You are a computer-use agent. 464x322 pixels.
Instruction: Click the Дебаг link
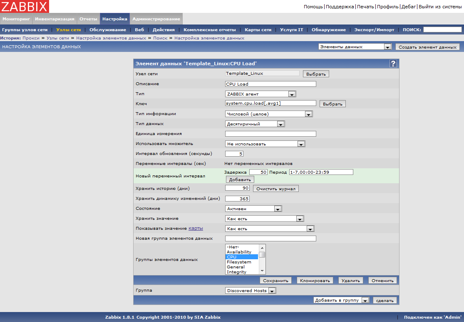click(x=409, y=7)
